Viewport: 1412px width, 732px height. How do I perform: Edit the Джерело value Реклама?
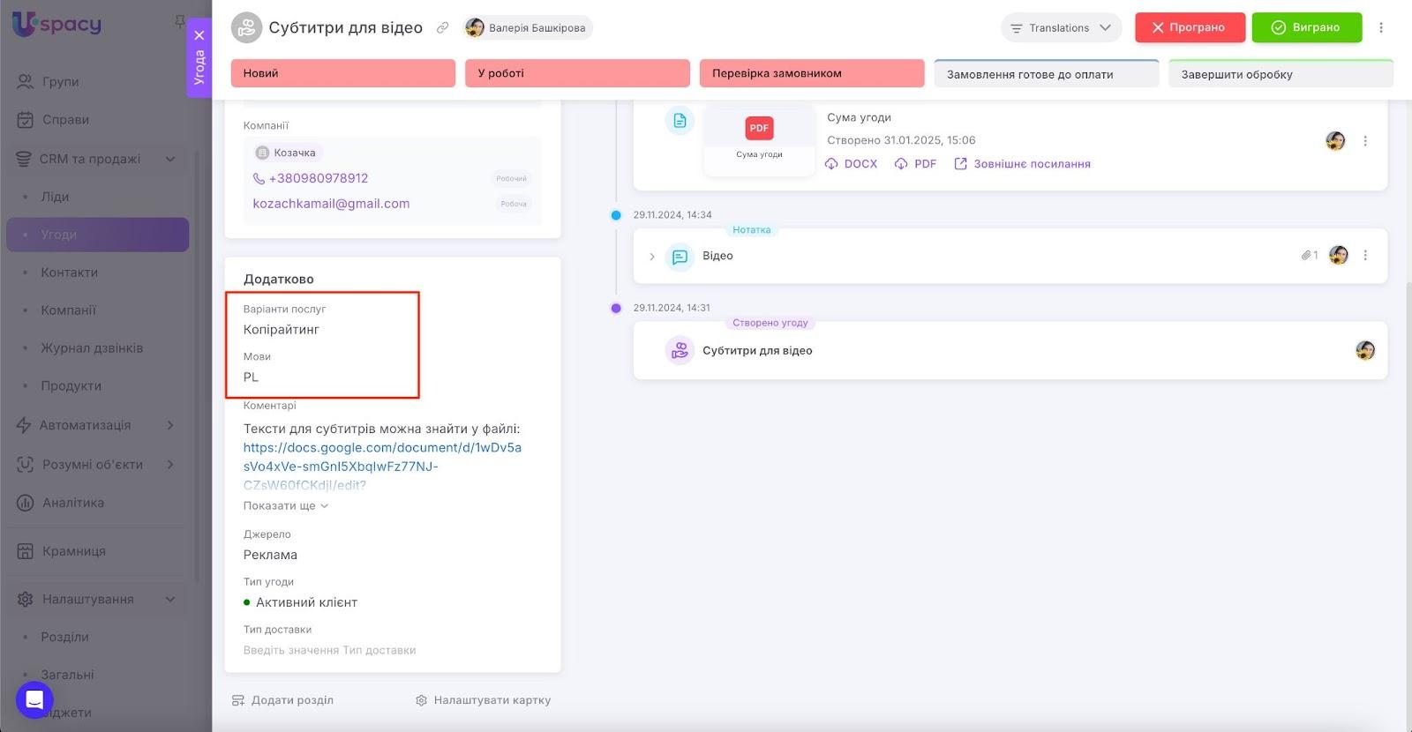point(270,555)
